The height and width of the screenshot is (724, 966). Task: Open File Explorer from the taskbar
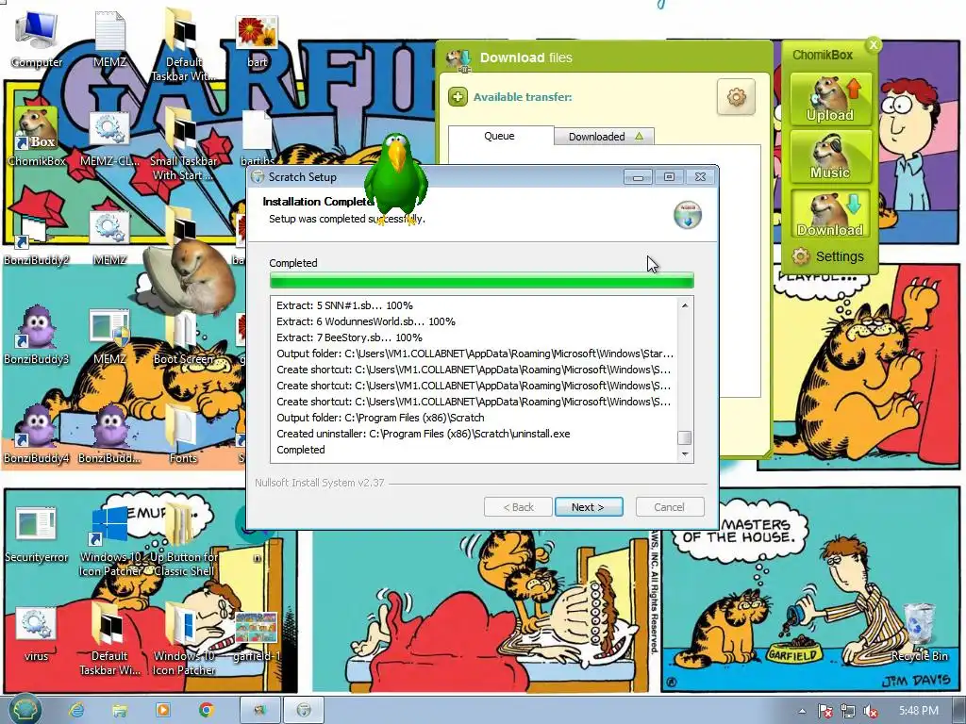pos(120,710)
